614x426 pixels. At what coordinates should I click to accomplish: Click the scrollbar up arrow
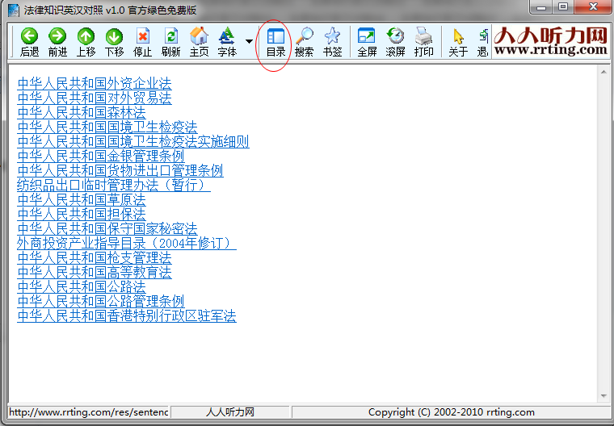coord(603,72)
